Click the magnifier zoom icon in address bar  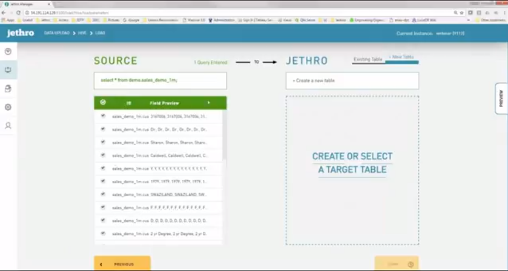click(456, 13)
